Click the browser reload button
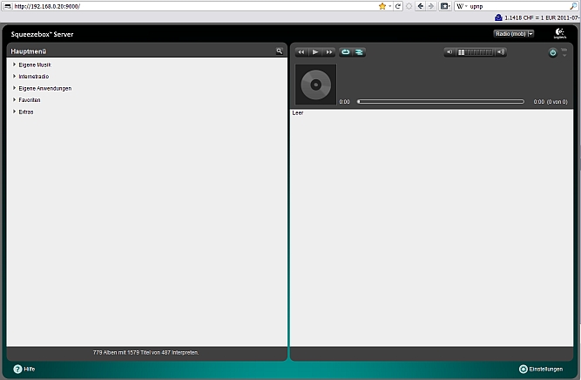This screenshot has height=380, width=581. [398, 5]
